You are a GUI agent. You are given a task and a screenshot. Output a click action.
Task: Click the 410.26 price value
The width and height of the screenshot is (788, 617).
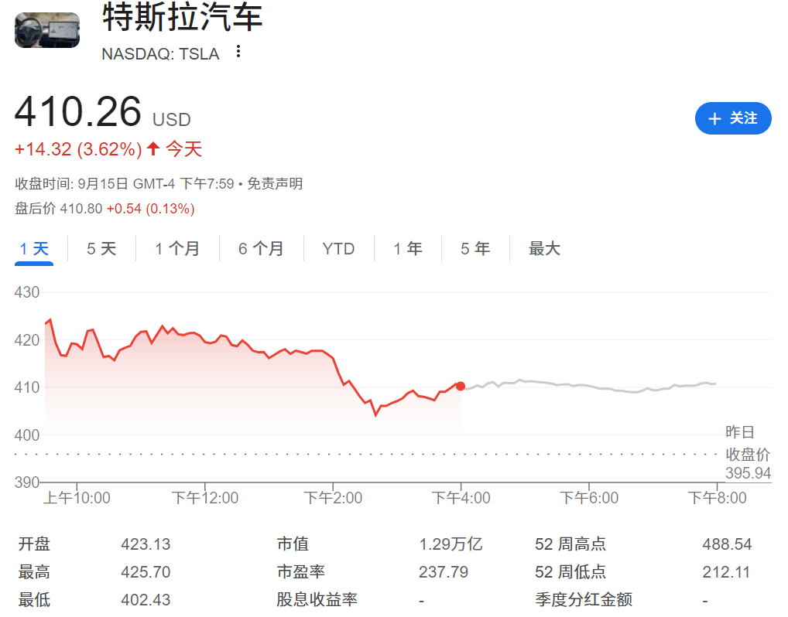78,111
